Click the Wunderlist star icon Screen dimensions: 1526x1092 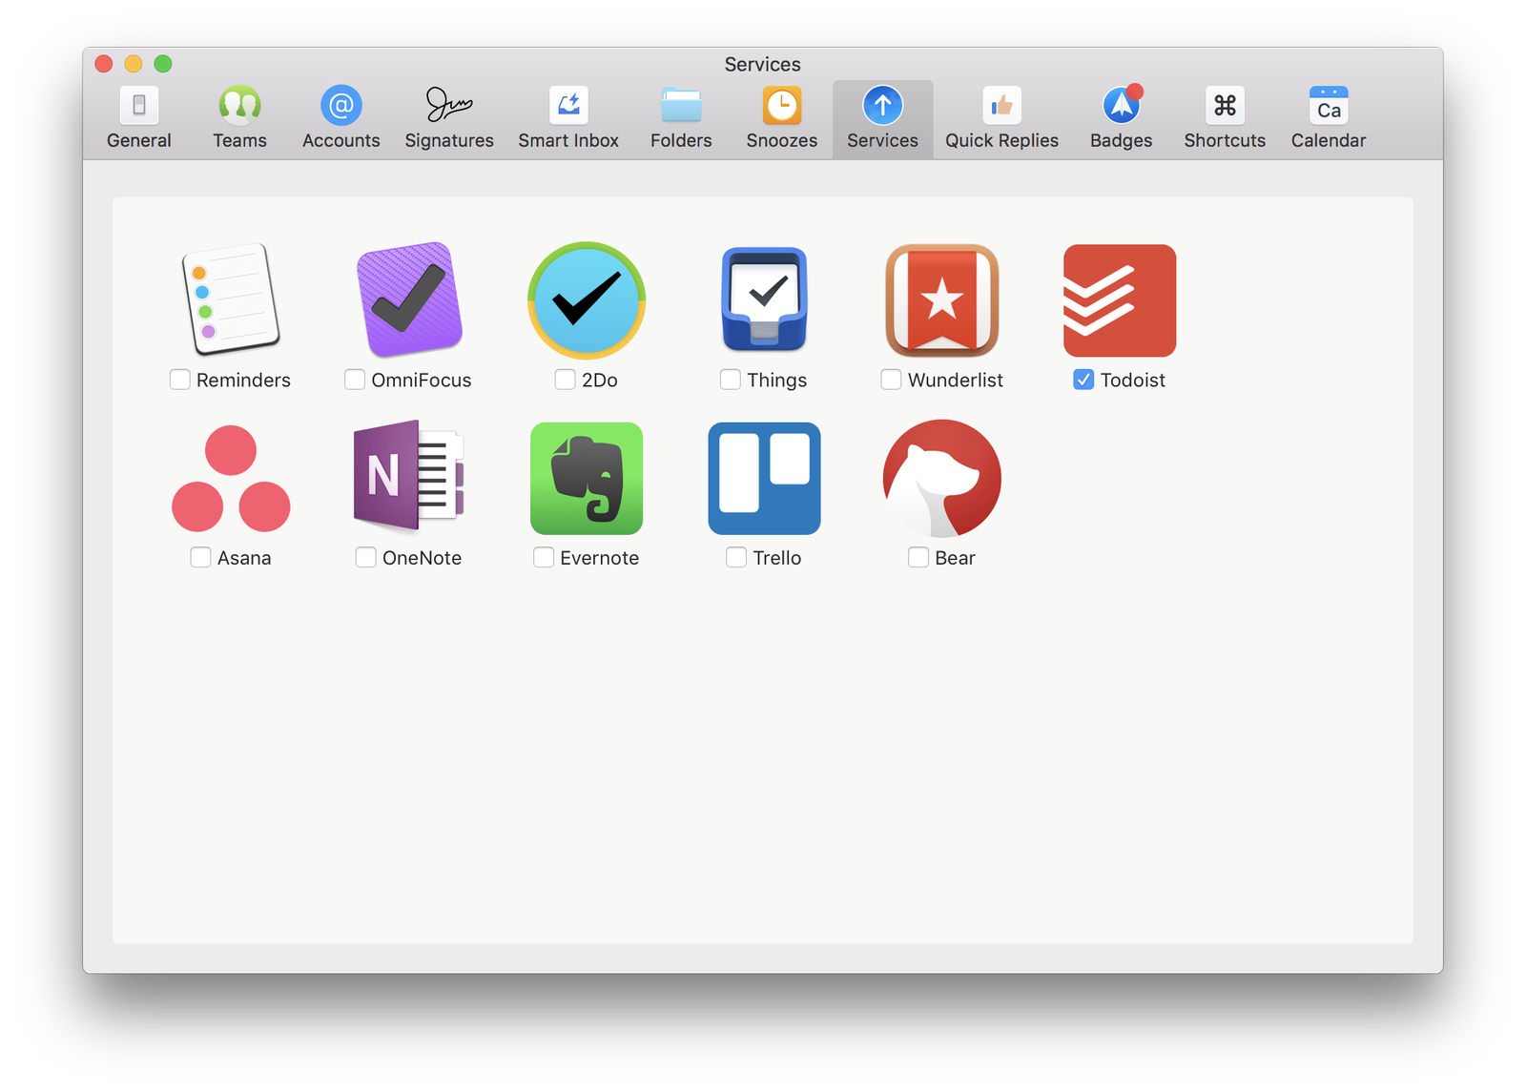pyautogui.click(x=942, y=300)
